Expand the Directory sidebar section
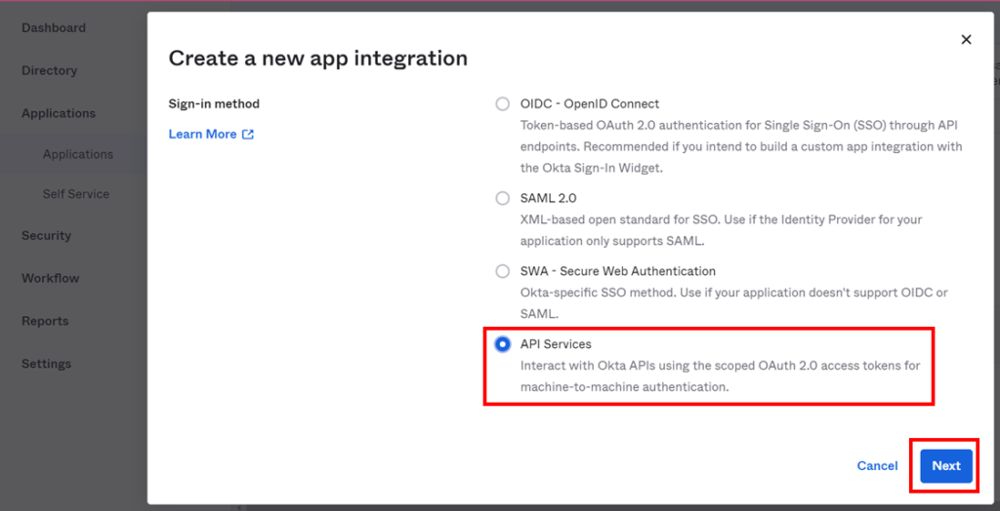 [49, 71]
